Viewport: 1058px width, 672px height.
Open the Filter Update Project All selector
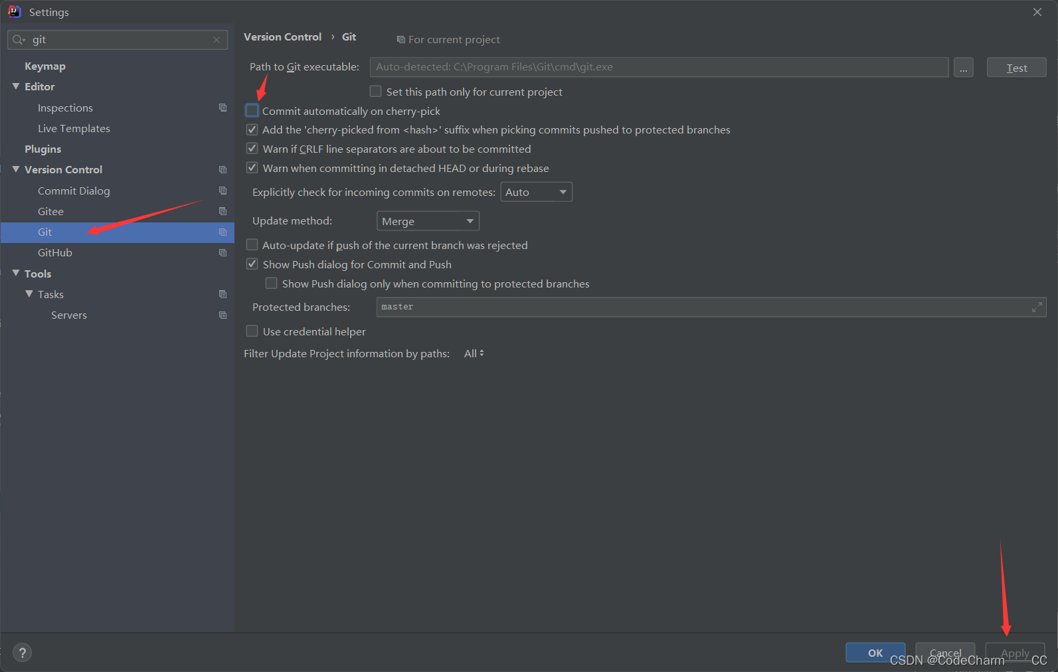(x=474, y=353)
